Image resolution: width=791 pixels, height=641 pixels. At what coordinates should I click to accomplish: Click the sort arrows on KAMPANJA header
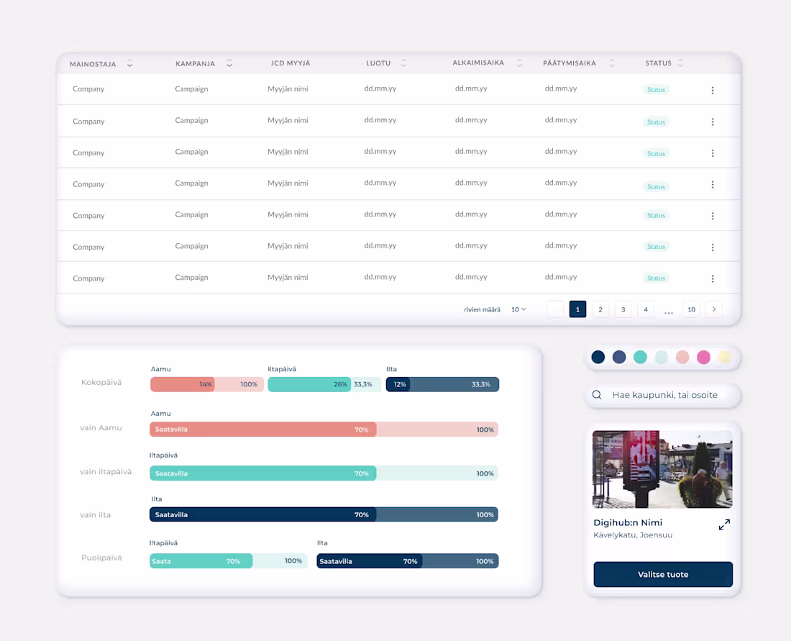click(x=229, y=63)
